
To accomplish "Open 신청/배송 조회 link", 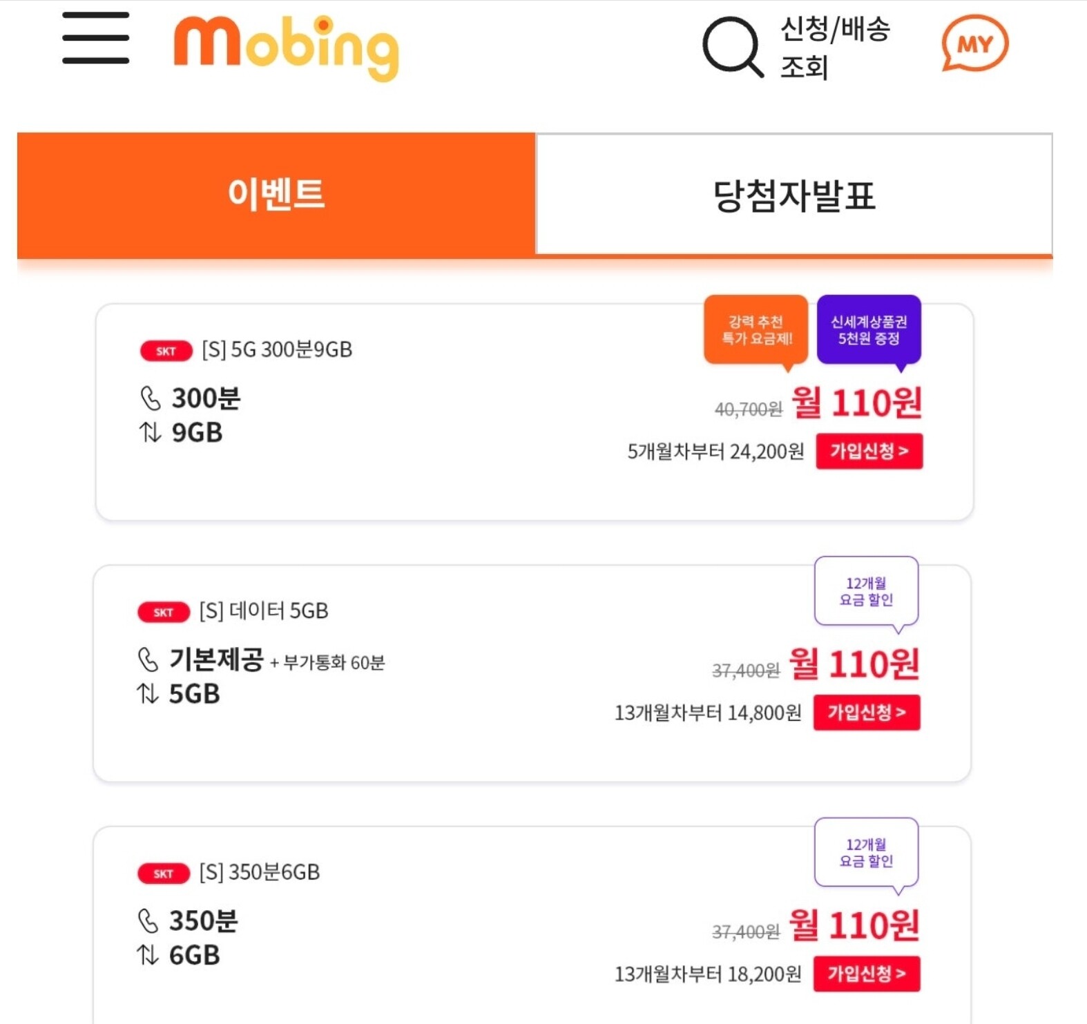I will [x=835, y=48].
